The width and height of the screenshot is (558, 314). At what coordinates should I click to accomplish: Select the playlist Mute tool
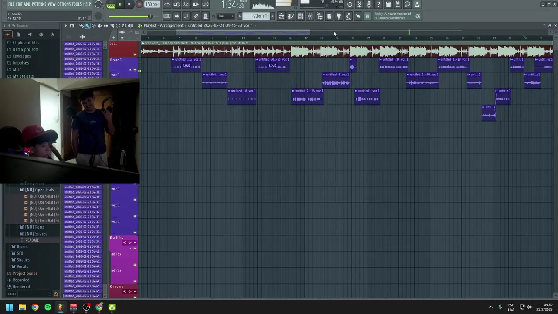[100, 26]
